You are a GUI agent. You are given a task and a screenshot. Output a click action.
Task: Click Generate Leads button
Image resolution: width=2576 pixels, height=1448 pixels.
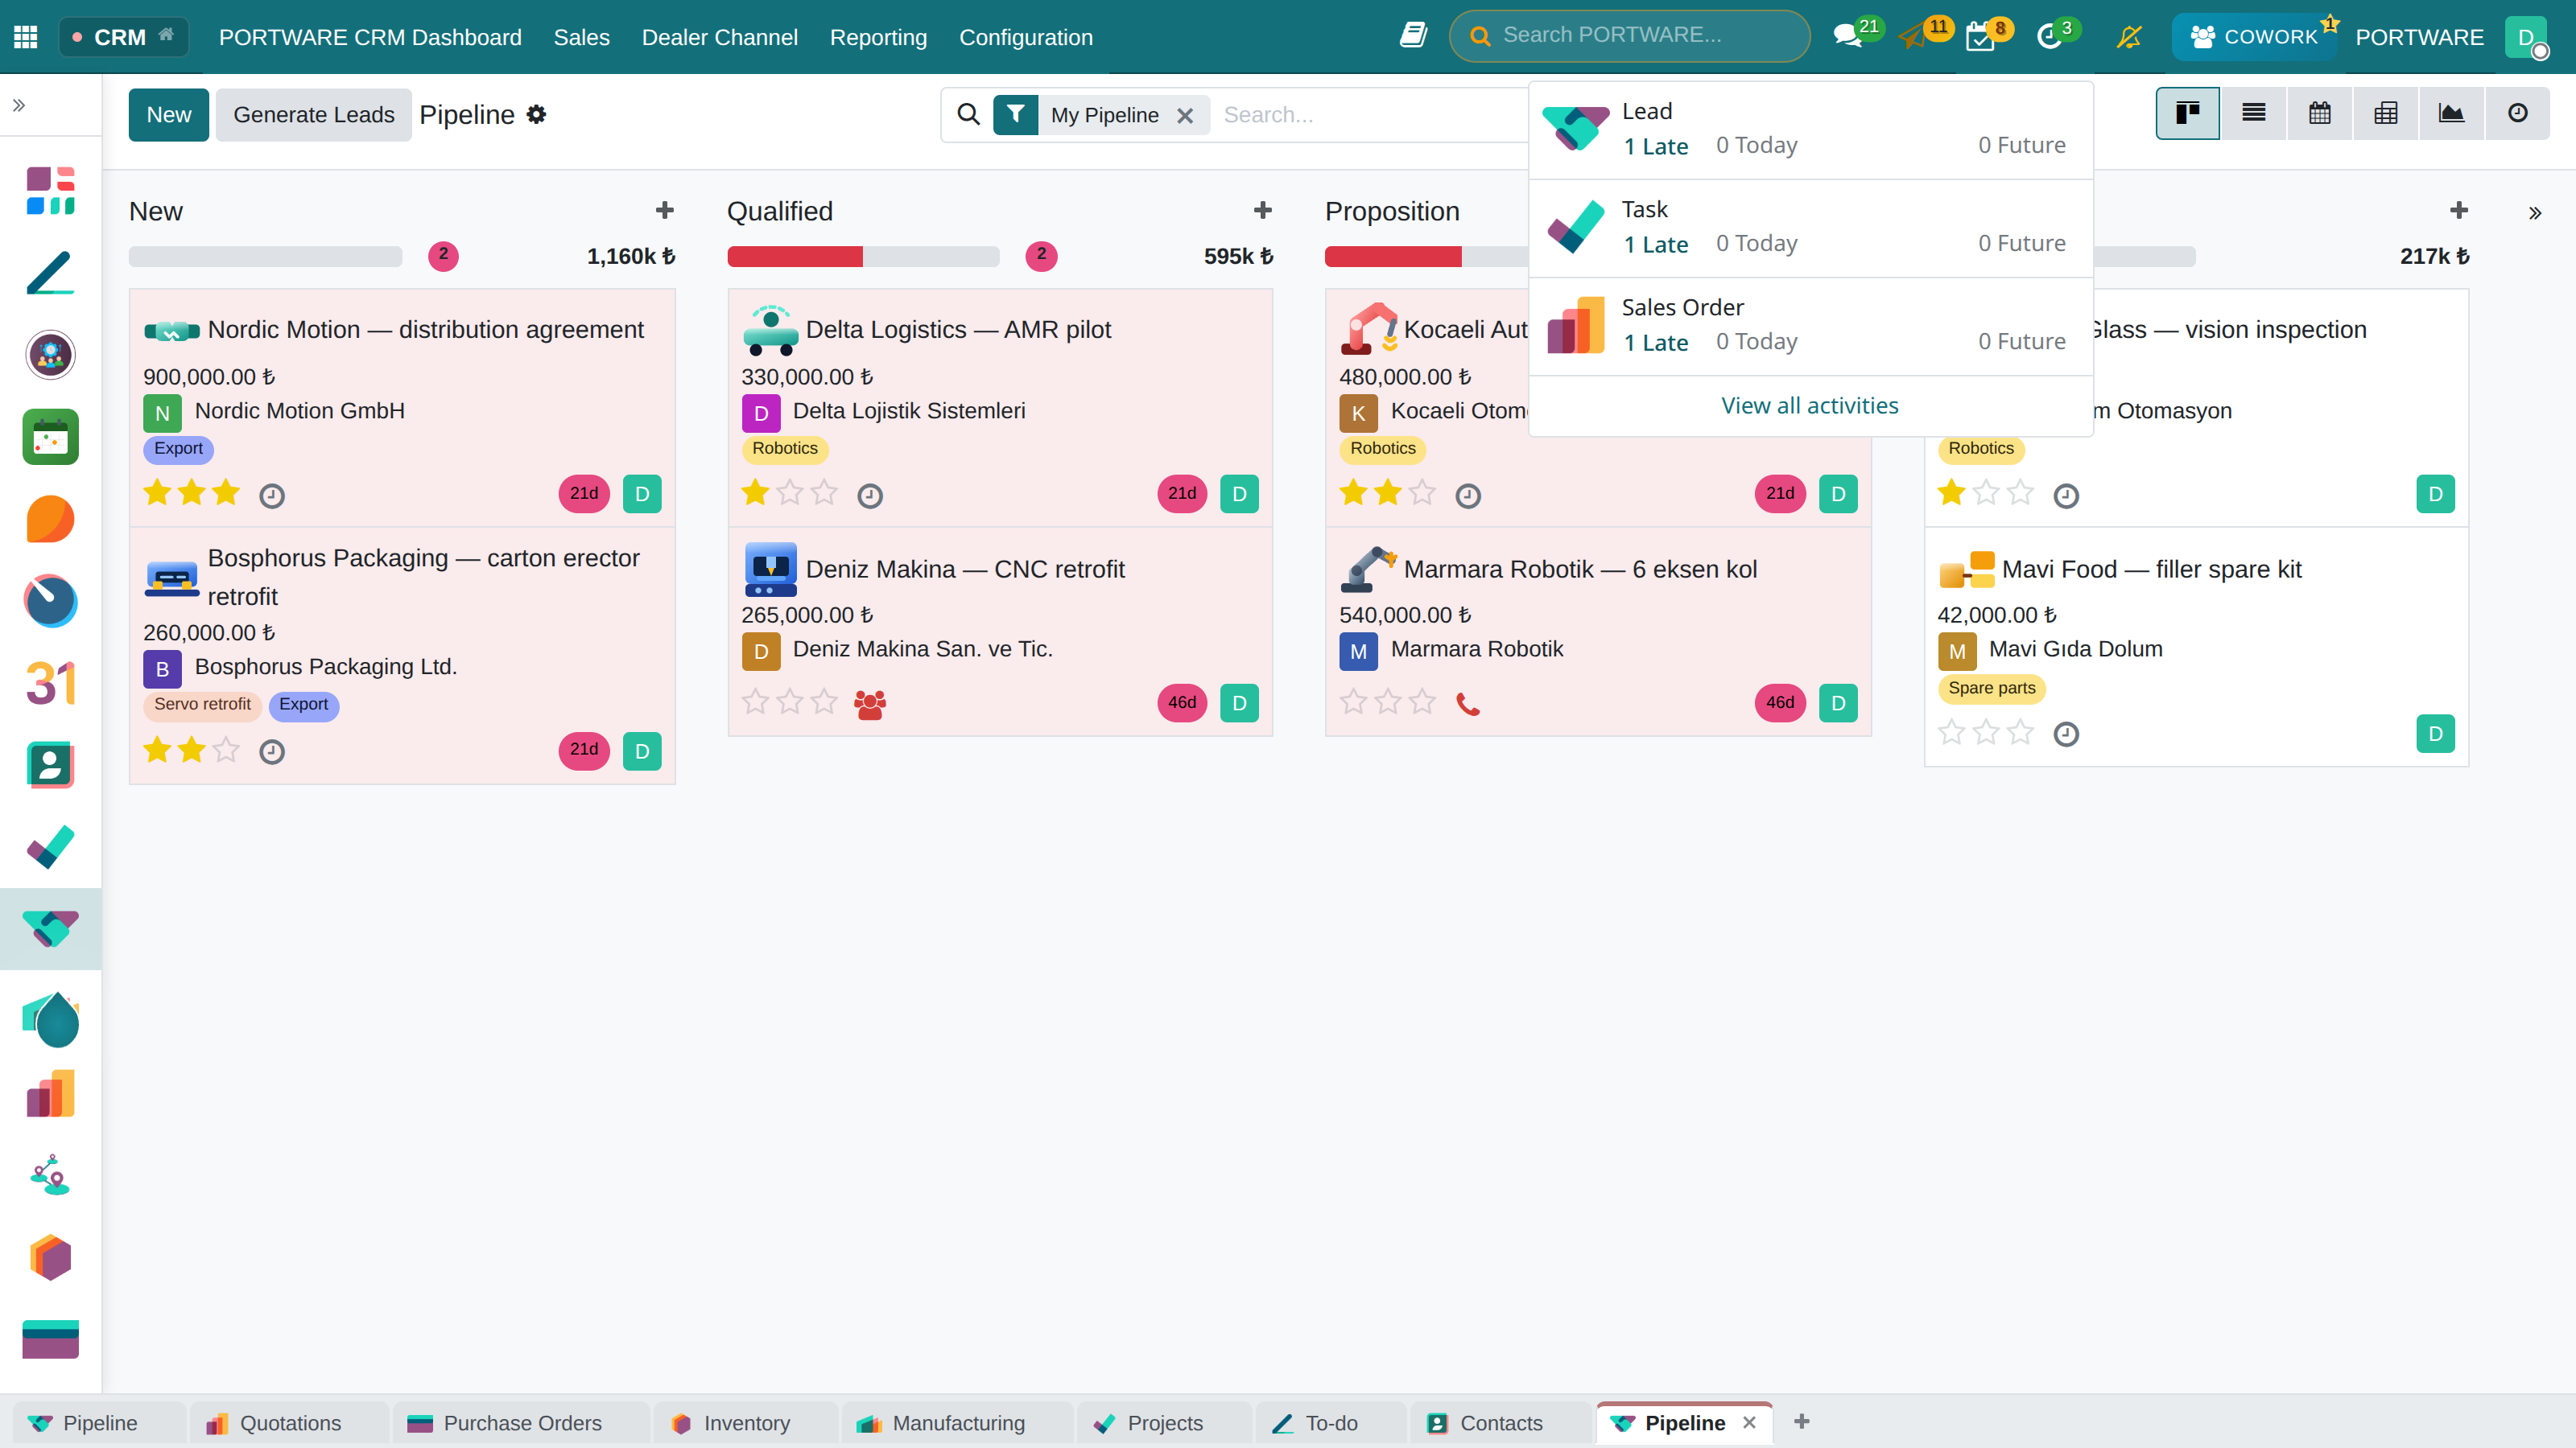click(313, 114)
